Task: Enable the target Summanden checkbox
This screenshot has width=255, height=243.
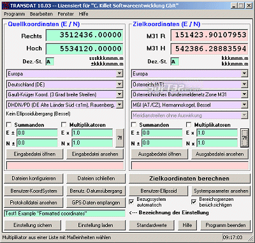Action: tap(134, 124)
